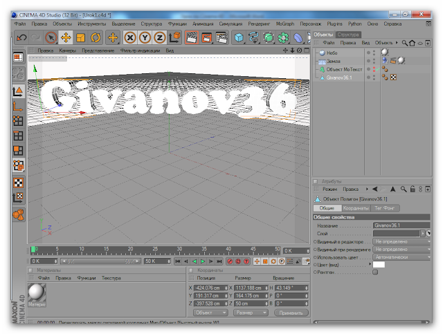This screenshot has height=334, width=443.
Task: Open Видимый в редакторе dropdown
Action: coord(401,241)
